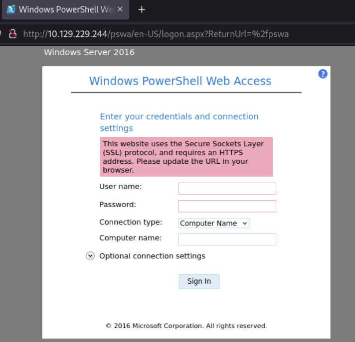
Task: Focus the Password input field
Action: [x=227, y=206]
